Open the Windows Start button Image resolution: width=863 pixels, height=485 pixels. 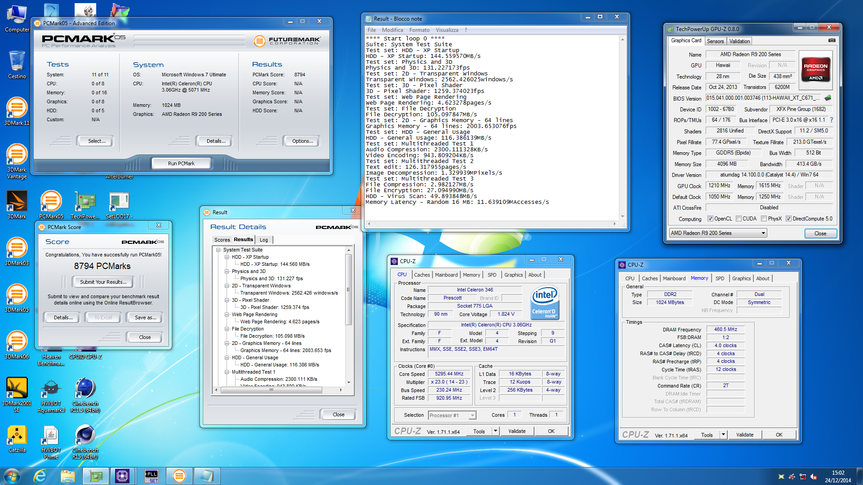[x=12, y=476]
